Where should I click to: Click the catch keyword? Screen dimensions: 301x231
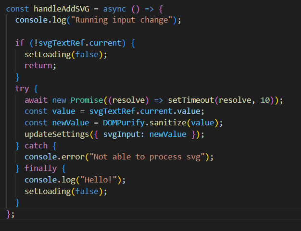click(x=36, y=146)
